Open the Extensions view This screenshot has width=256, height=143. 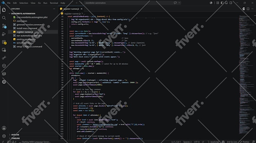click(4, 42)
